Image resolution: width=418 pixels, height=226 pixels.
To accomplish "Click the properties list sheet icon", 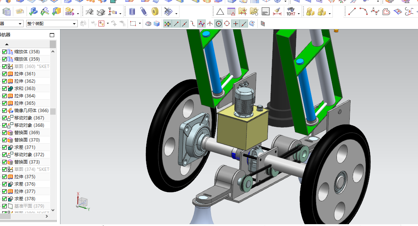I will 6,11.
